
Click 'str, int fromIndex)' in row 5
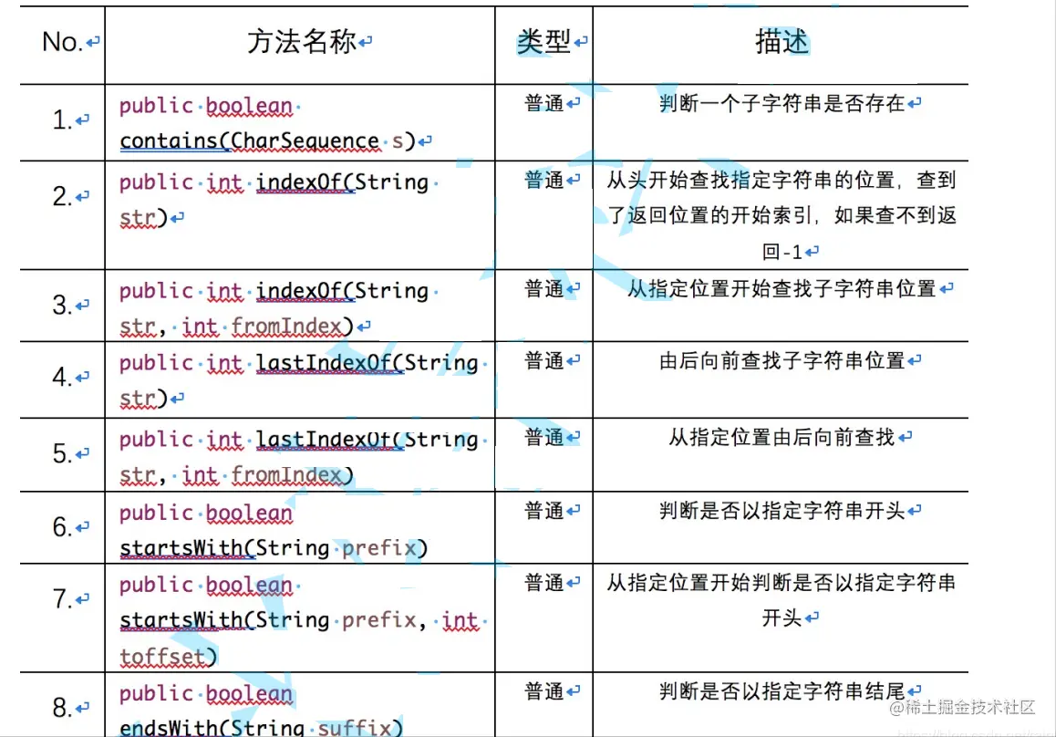236,475
